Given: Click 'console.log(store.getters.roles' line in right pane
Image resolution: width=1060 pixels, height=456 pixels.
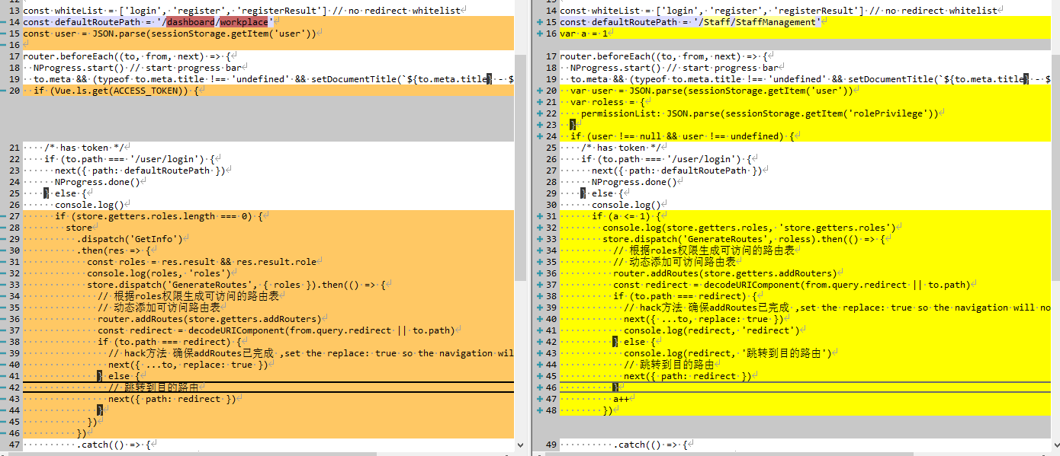Looking at the screenshot, I should [749, 228].
